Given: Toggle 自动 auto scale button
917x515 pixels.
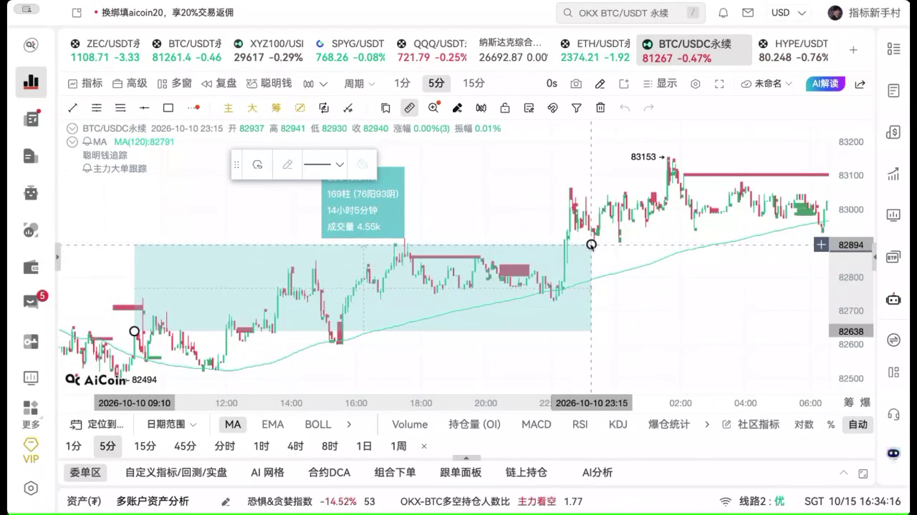Looking at the screenshot, I should coord(858,424).
